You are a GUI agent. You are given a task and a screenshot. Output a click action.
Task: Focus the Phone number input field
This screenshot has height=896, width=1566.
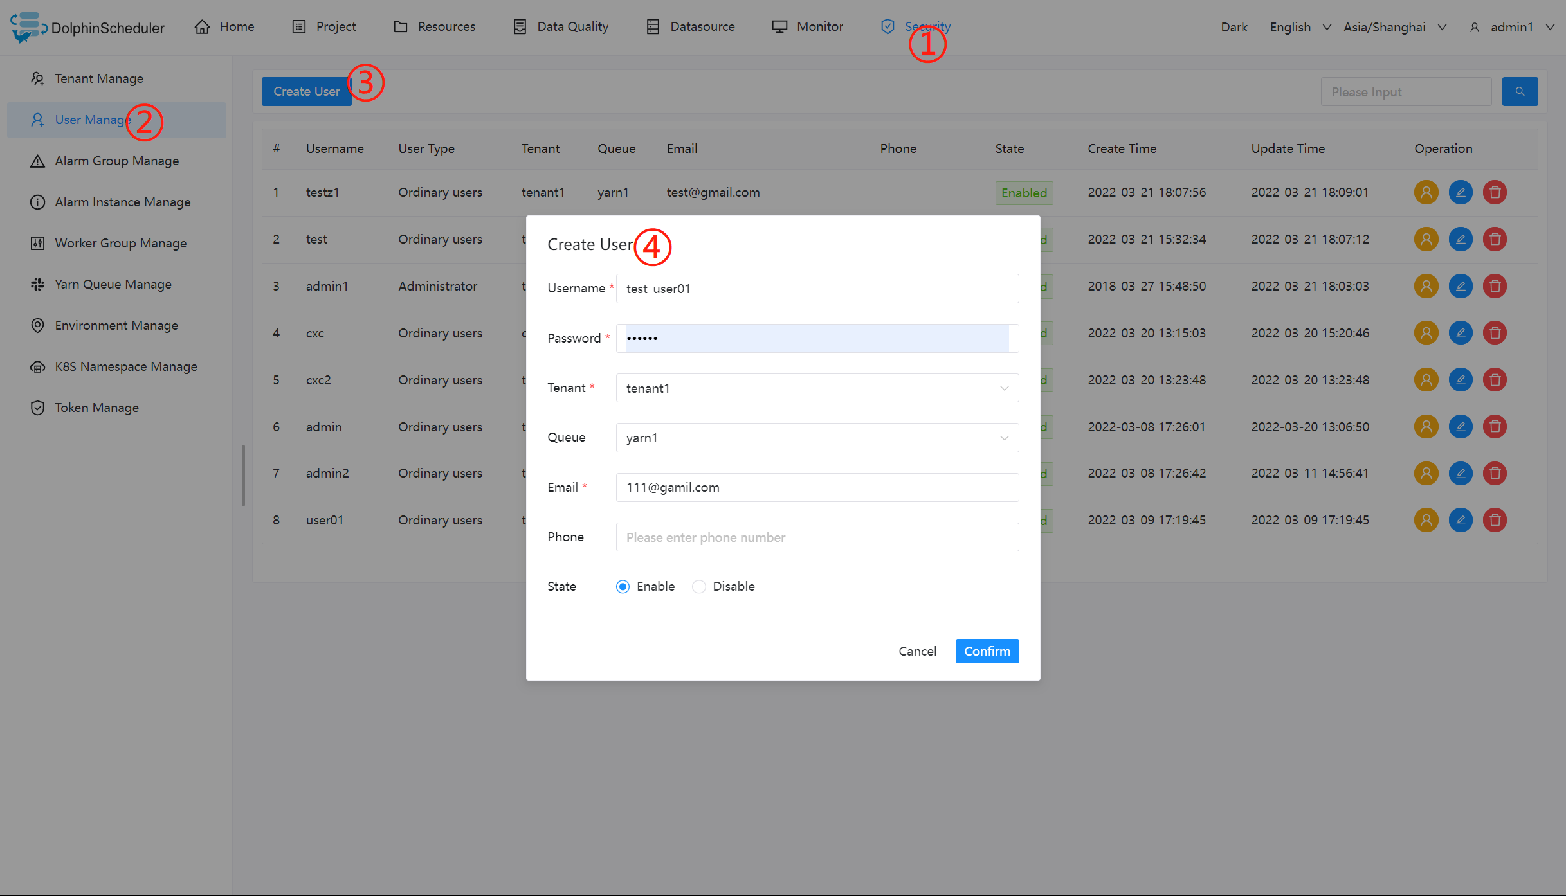pyautogui.click(x=817, y=537)
